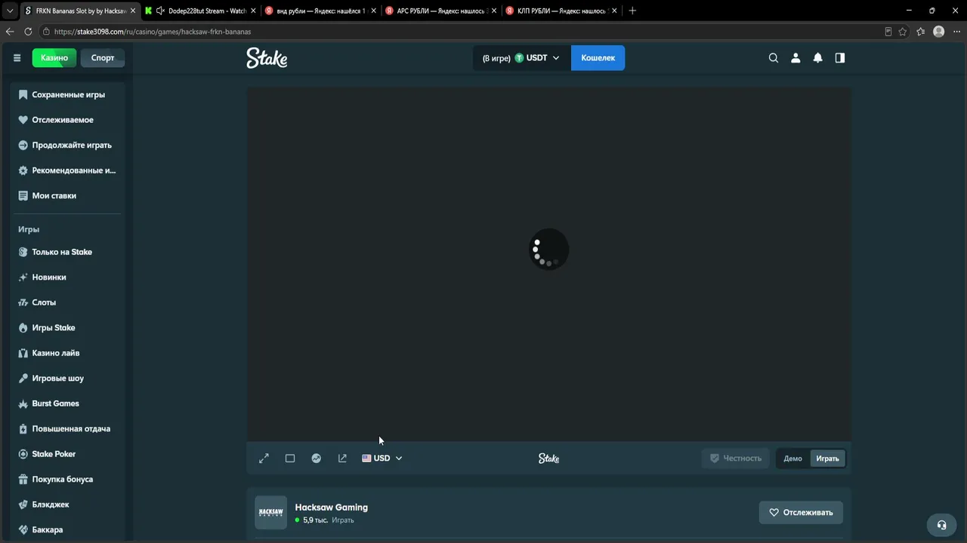967x543 pixels.
Task: Open the user profile icon
Action: pos(796,58)
